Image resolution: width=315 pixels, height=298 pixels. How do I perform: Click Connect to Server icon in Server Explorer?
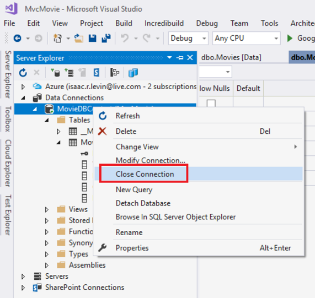69,72
